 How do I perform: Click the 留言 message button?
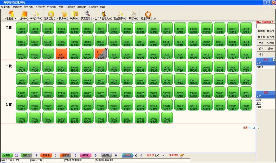click(x=261, y=49)
